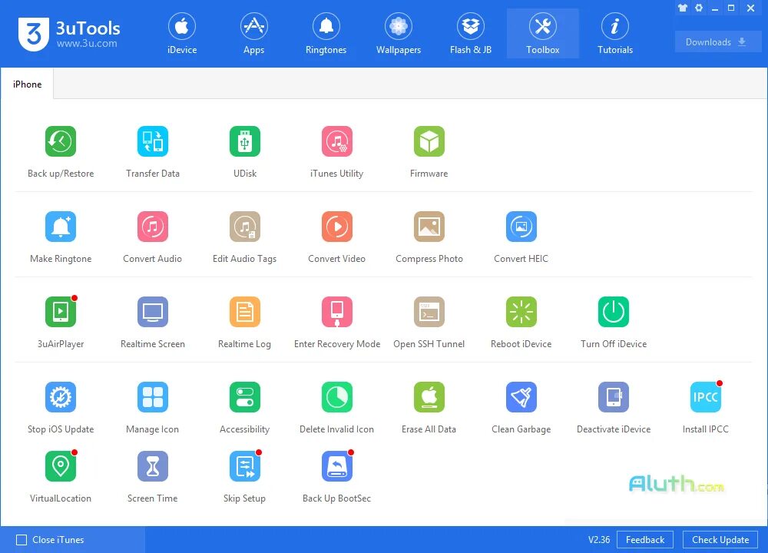Go to the Apps section
The width and height of the screenshot is (768, 553).
[x=253, y=33]
